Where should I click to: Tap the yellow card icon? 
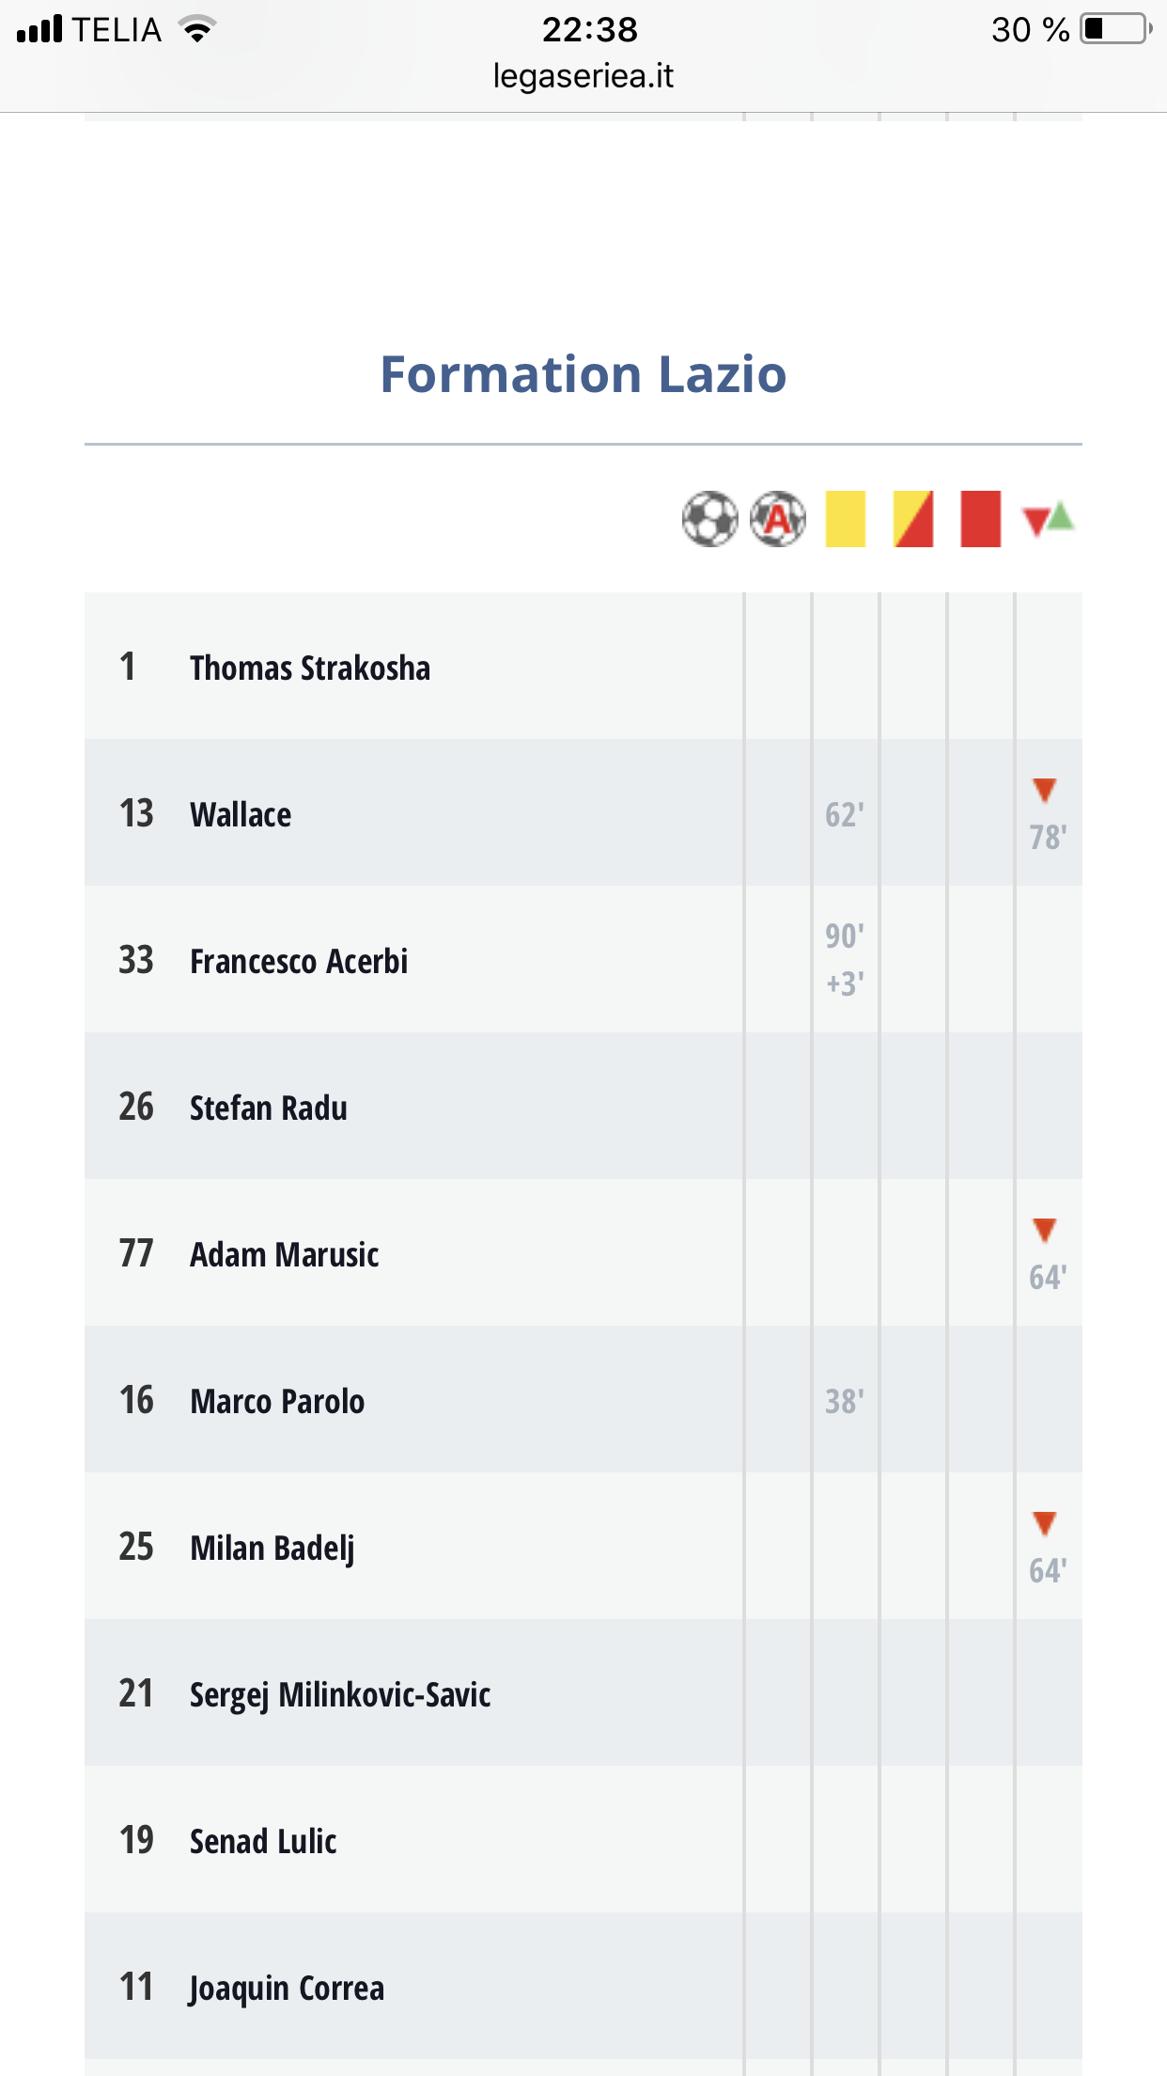click(845, 518)
